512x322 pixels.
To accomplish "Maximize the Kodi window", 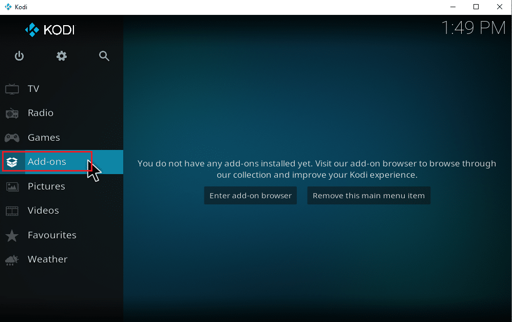I will (476, 7).
